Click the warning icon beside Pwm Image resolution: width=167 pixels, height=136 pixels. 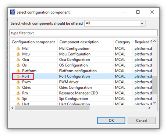click(18, 82)
